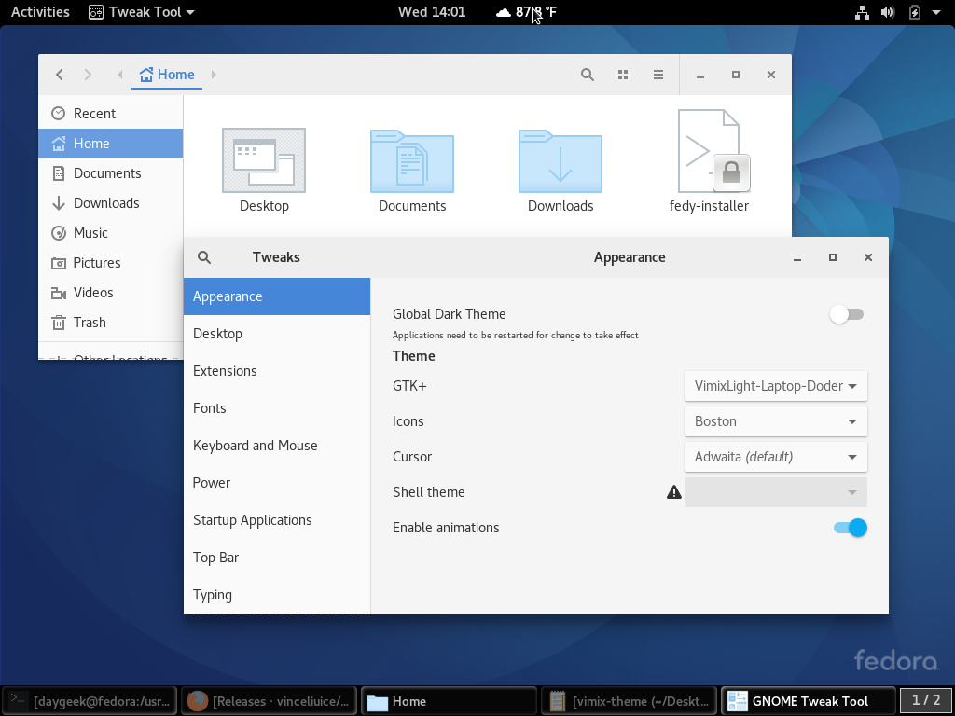
Task: Click the clock in top bar
Action: [x=431, y=12]
